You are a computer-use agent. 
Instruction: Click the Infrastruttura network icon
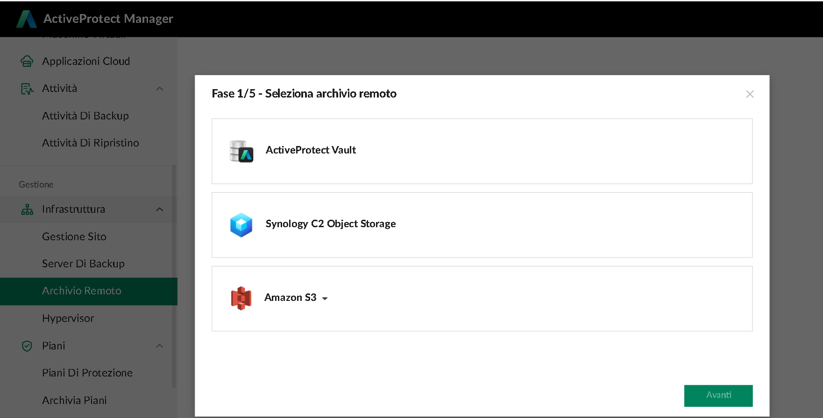(x=27, y=209)
